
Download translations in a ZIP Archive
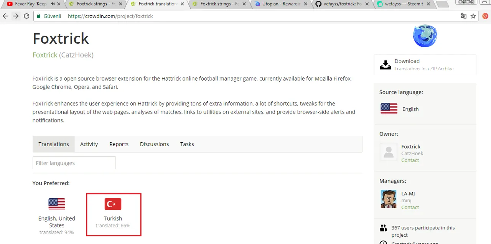tap(425, 65)
